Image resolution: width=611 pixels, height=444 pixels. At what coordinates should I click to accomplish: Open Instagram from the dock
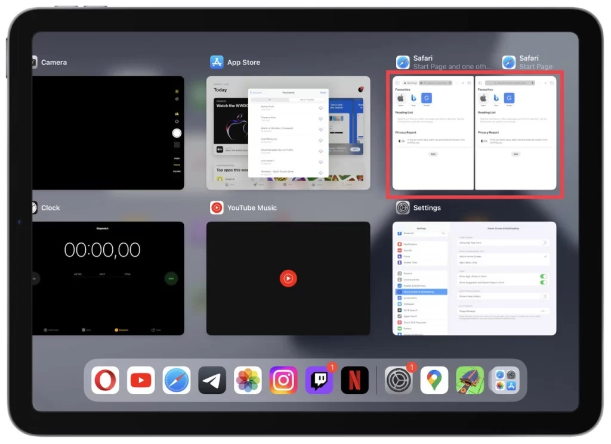pos(283,380)
